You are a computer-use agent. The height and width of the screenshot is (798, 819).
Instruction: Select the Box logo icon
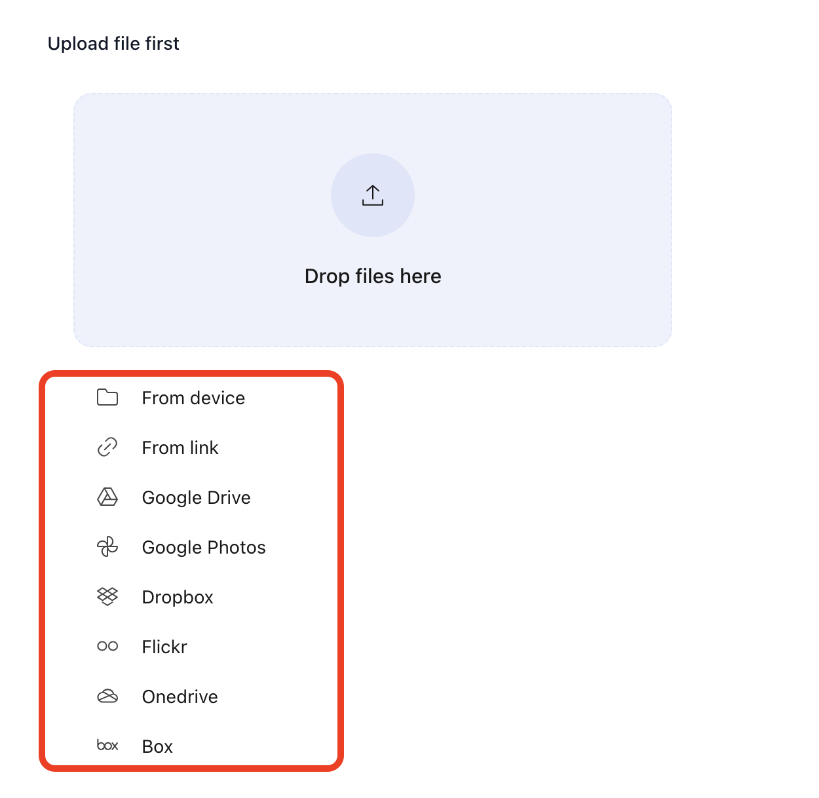[107, 746]
